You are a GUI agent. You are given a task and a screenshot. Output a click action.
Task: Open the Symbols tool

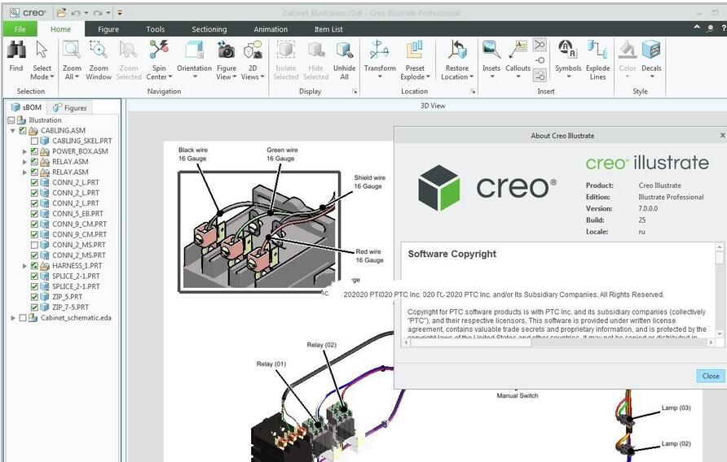(567, 59)
